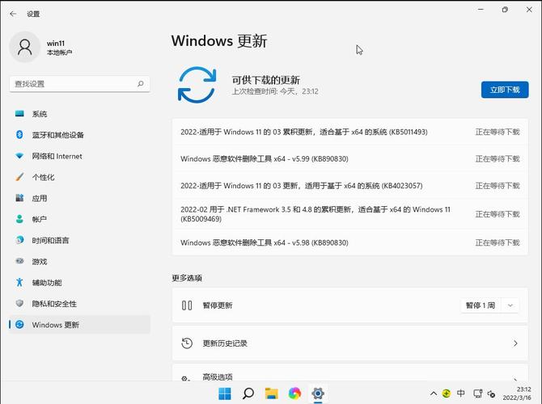This screenshot has height=404, width=542.
Task: Open the win11 user account avatar
Action: 24,47
